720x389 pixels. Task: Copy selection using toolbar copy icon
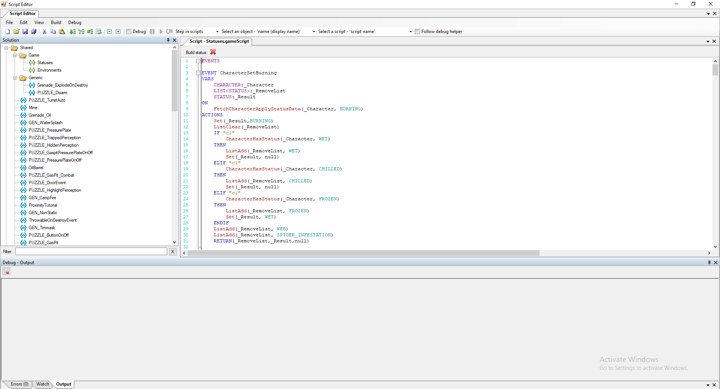pos(53,32)
